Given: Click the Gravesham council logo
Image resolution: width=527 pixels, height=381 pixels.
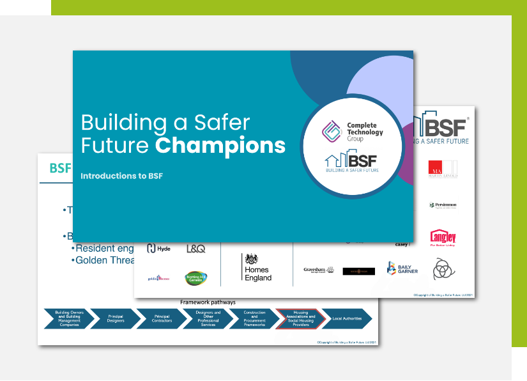Looking at the screenshot, I should 319,270.
